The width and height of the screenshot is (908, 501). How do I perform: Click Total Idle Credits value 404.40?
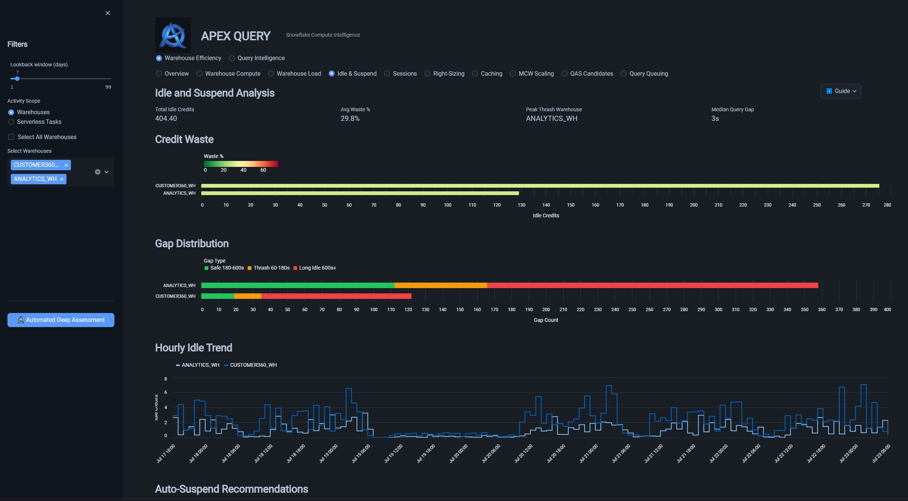tap(166, 119)
